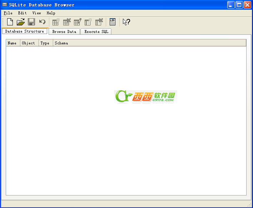The image size is (253, 208).
Task: Open the Help menu
Action: pyautogui.click(x=51, y=13)
